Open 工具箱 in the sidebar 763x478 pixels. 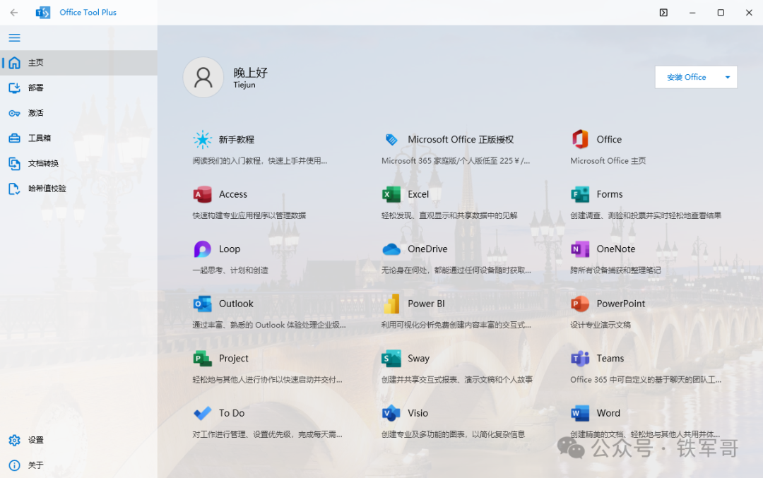click(x=79, y=138)
